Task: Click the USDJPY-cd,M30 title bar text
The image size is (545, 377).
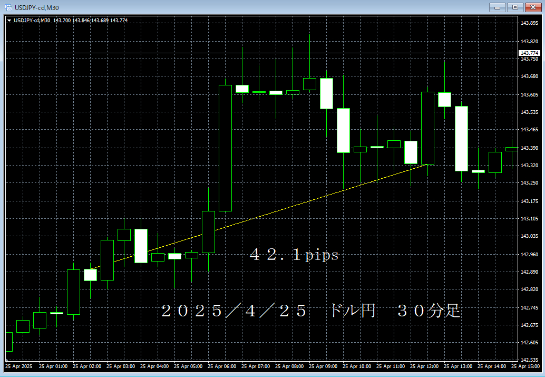Action: [x=36, y=7]
